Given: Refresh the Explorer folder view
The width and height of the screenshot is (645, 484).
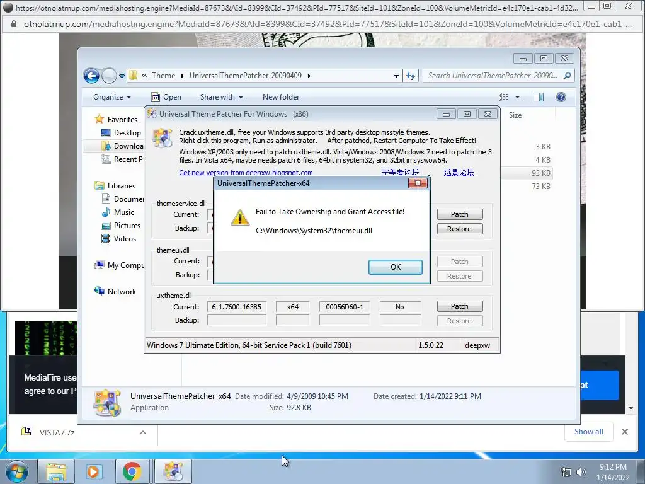Looking at the screenshot, I should 411,76.
